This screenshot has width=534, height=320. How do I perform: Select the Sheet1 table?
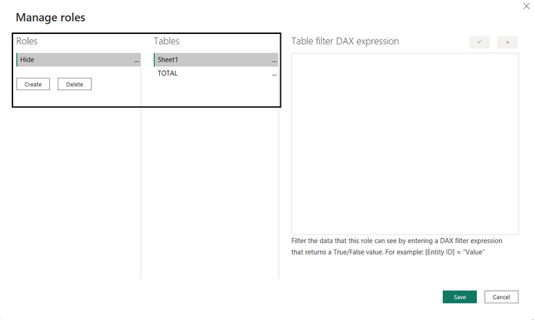coord(216,60)
